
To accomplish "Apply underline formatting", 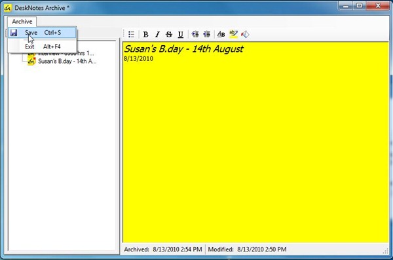I will [x=181, y=34].
